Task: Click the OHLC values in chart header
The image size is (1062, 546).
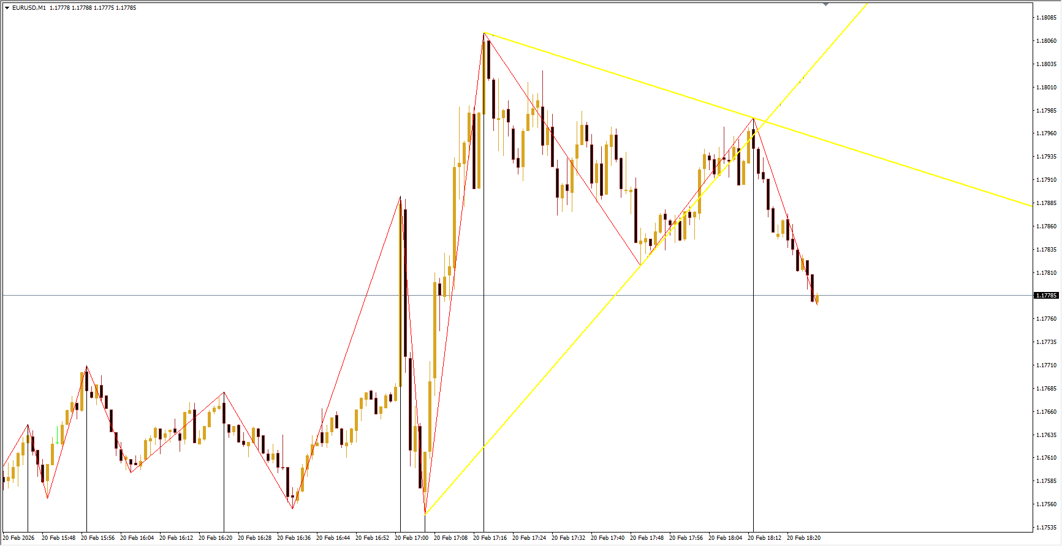Action: 93,8
